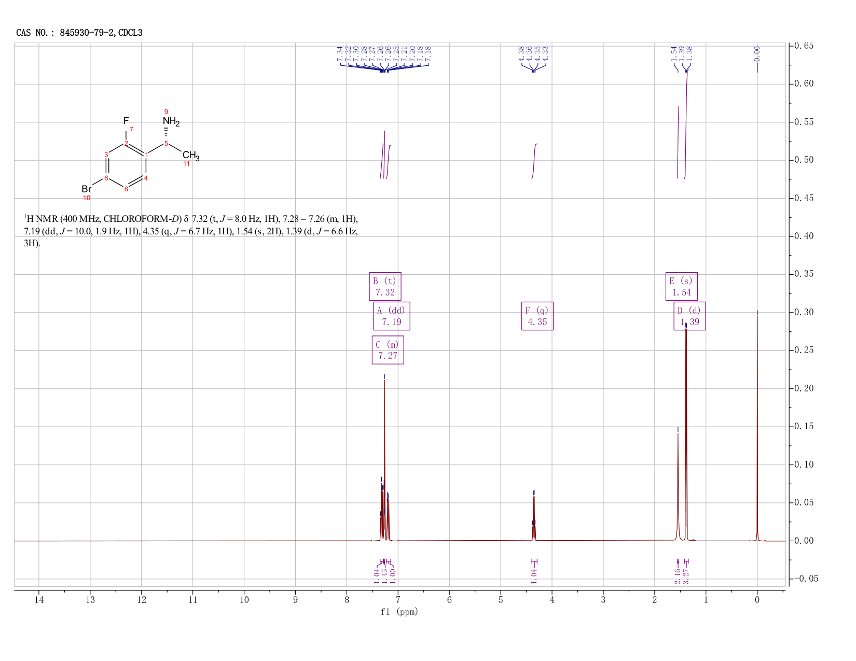Click the F (q) 4.35 multiplet box
Viewport: 856px width, 661px height.
coord(537,316)
